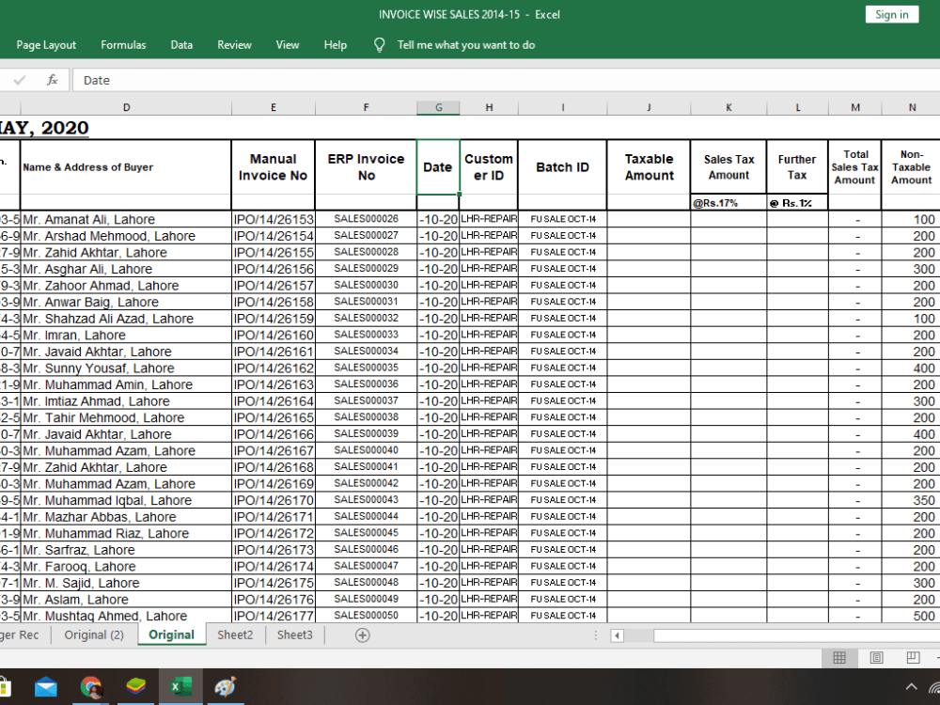This screenshot has width=940, height=705.
Task: Switch to the Original (2) sheet
Action: click(x=94, y=634)
